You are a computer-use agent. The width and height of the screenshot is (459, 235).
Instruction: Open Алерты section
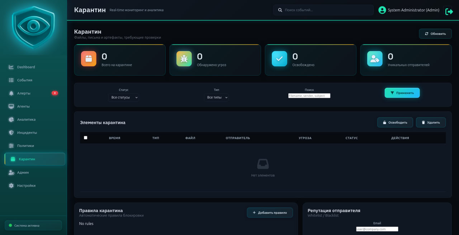(x=35, y=93)
